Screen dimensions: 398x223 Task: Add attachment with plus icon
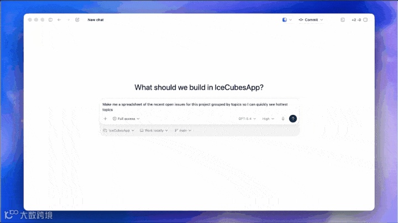pyautogui.click(x=106, y=119)
